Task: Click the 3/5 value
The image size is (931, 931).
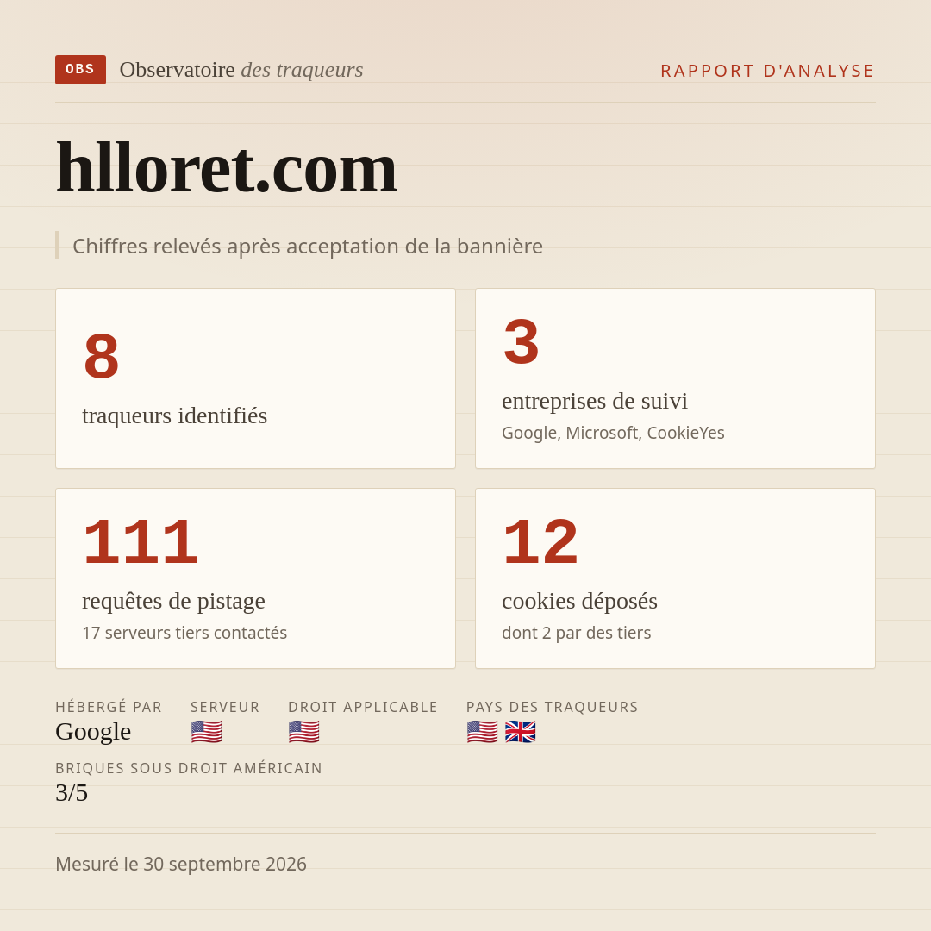Action: tap(72, 793)
